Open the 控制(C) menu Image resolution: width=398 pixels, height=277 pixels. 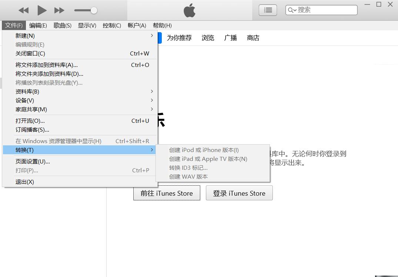click(112, 26)
